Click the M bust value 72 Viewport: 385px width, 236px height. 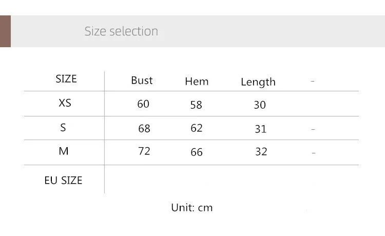(144, 151)
